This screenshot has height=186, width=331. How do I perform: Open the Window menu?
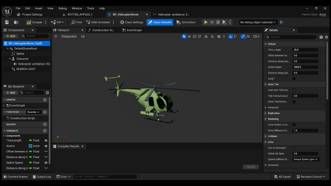pos(77,8)
